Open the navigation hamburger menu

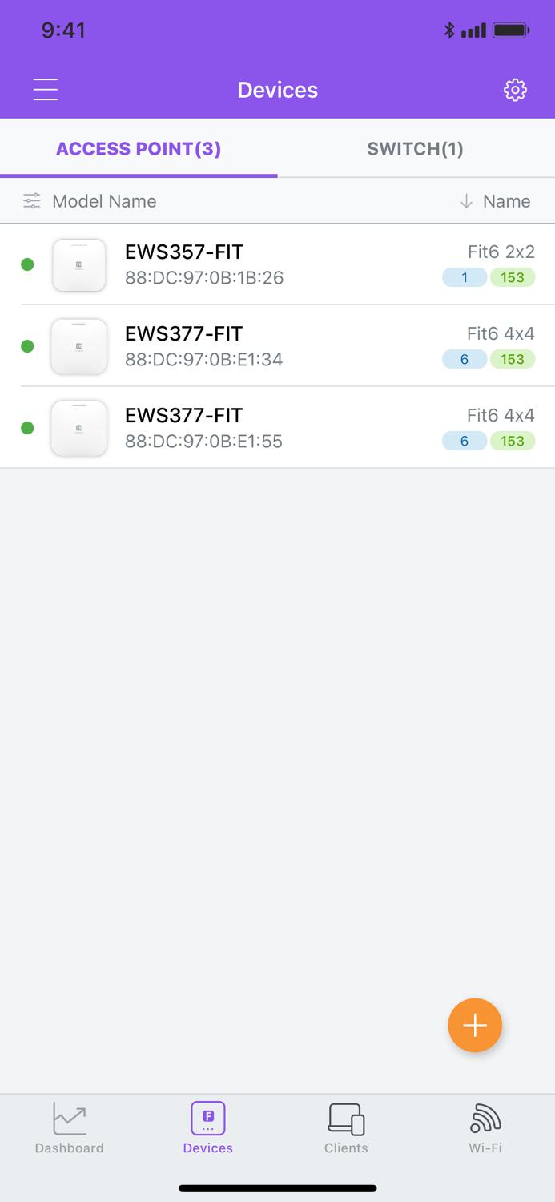(45, 90)
